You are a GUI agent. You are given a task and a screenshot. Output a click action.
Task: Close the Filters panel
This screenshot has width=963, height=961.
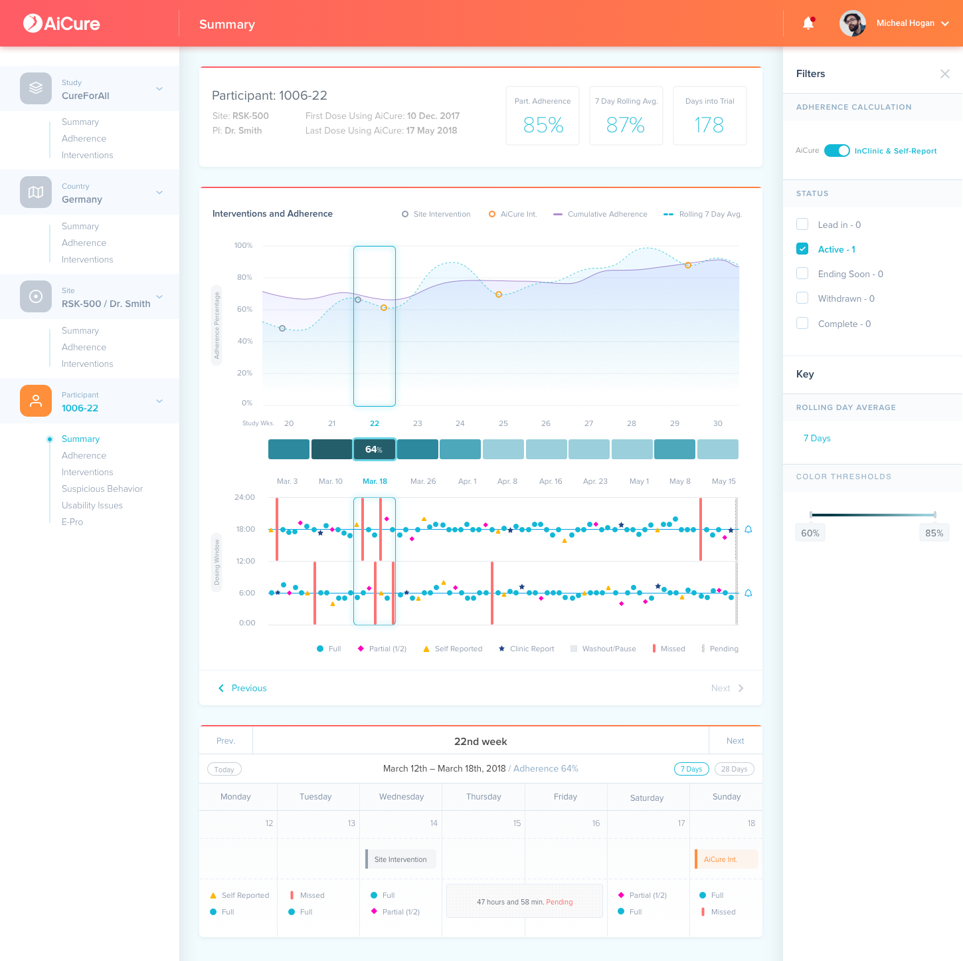pos(945,74)
